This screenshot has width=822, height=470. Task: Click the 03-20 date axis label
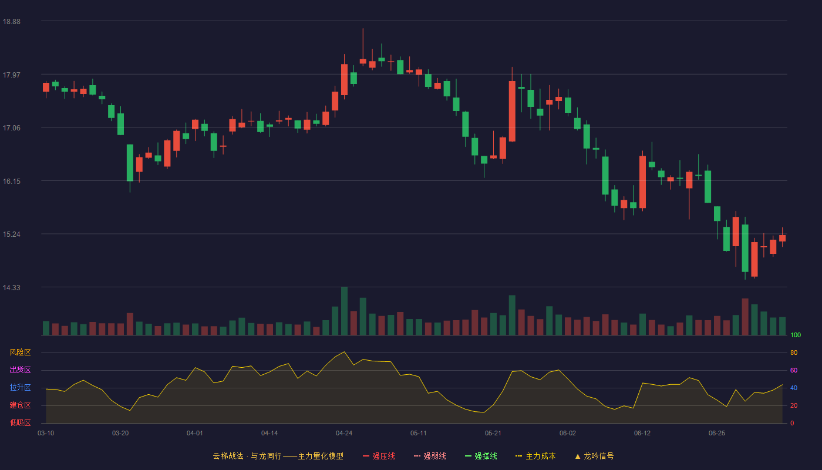120,433
